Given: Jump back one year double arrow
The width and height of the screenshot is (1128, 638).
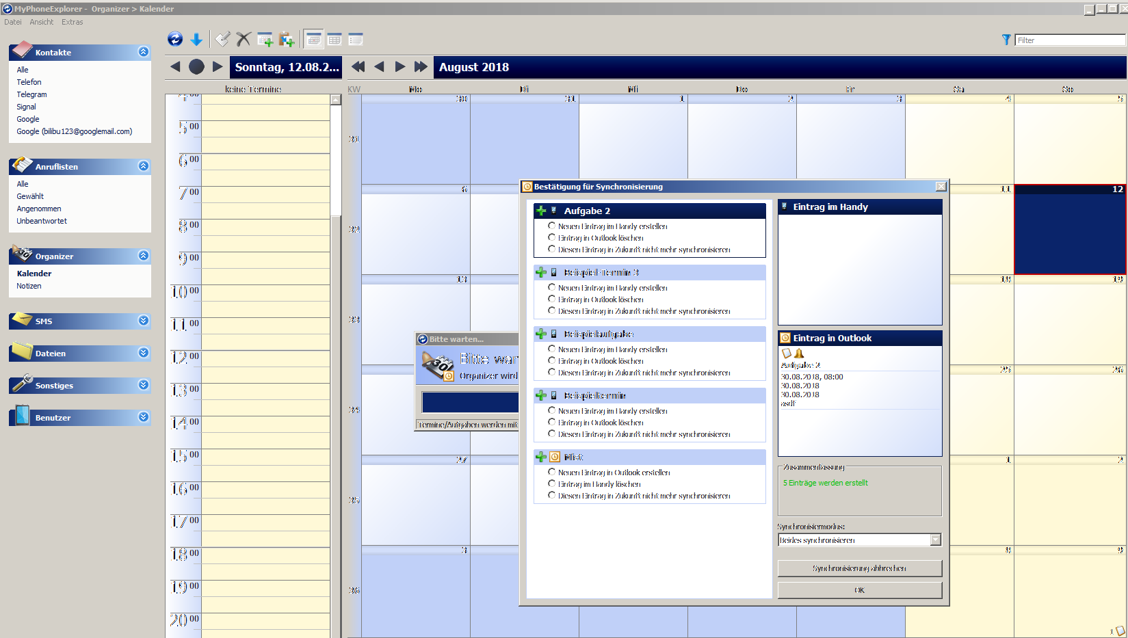Looking at the screenshot, I should [x=358, y=66].
